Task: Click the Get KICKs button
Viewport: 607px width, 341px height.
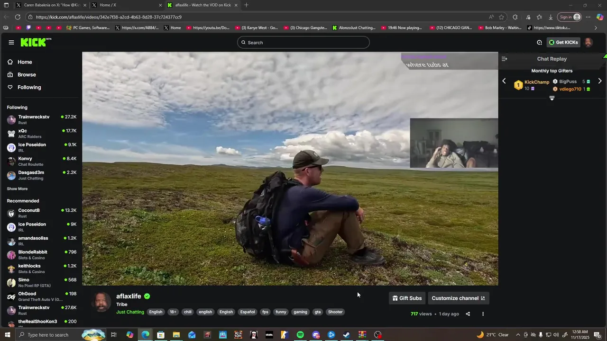Action: (x=563, y=43)
